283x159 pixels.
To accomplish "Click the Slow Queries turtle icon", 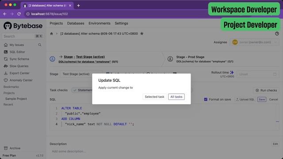I will tap(6, 66).
